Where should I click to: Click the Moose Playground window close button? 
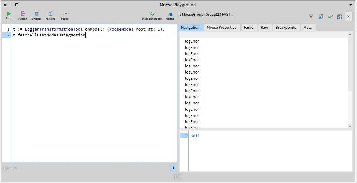point(5,5)
